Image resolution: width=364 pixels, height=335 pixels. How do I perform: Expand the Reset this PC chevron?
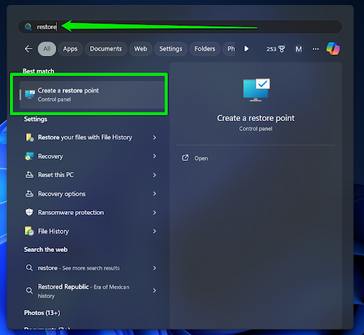tap(154, 175)
